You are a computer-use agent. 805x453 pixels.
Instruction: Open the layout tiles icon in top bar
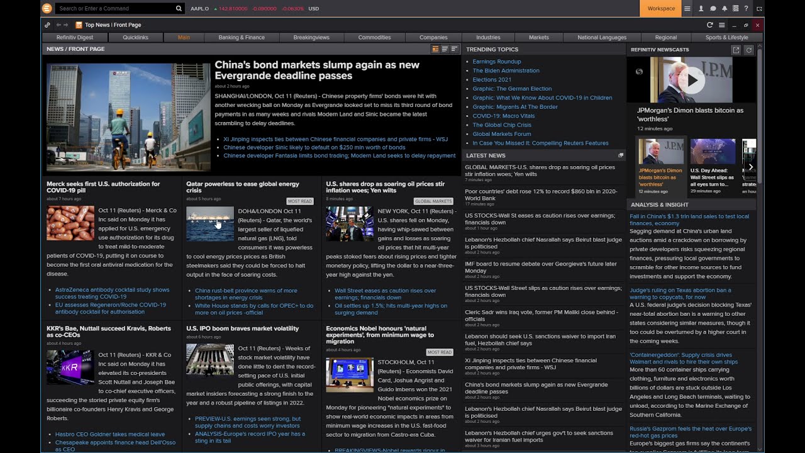click(x=735, y=9)
